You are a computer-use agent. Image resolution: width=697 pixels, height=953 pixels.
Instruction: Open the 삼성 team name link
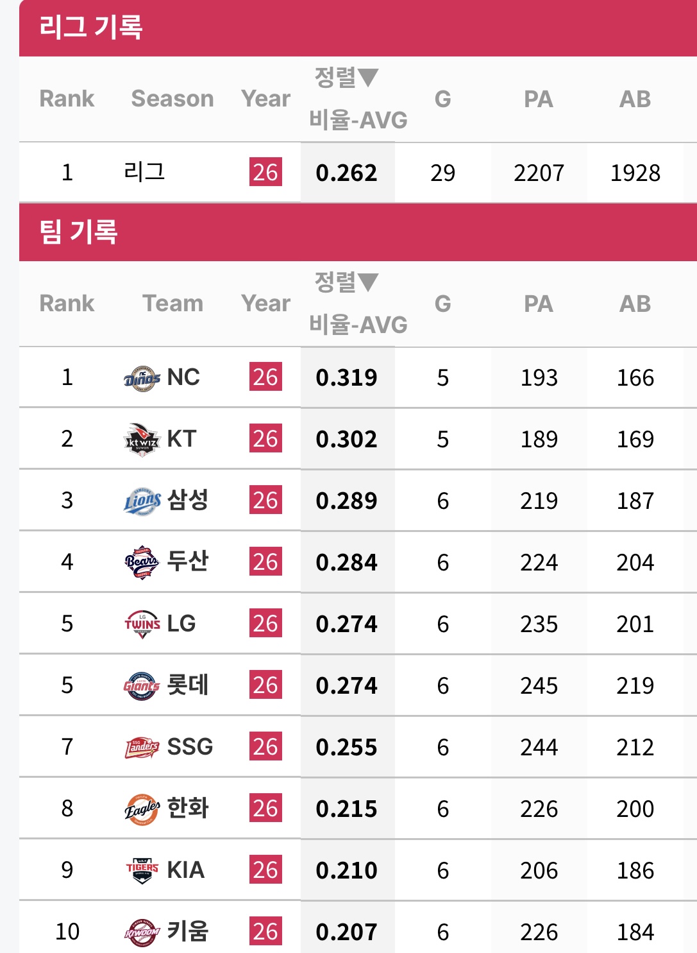(x=187, y=500)
